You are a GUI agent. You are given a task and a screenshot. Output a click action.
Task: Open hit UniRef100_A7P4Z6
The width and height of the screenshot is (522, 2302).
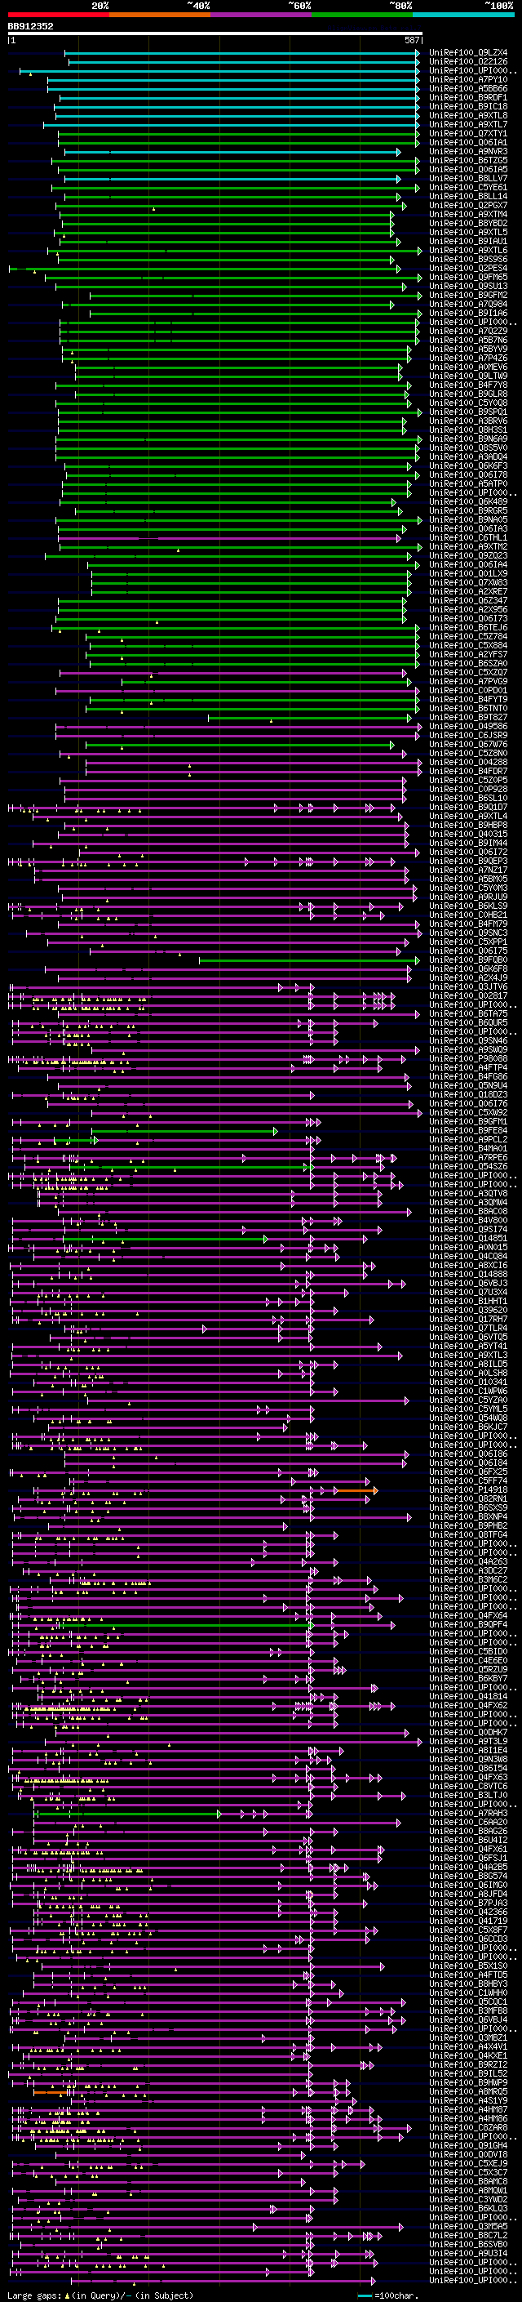coord(468,358)
